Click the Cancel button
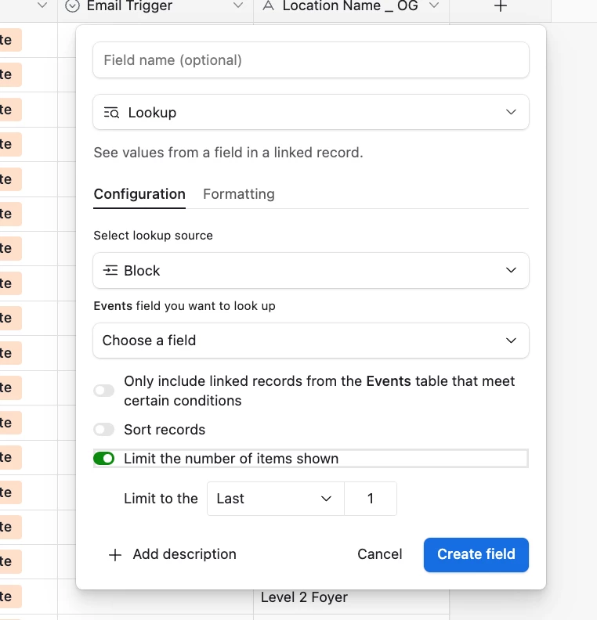The image size is (597, 620). click(379, 554)
